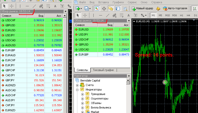Select the cursor arrow tool in the right window
Screen dimensions: 198x113
click(x=78, y=15)
